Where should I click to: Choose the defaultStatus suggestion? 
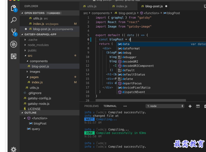(x=161, y=74)
